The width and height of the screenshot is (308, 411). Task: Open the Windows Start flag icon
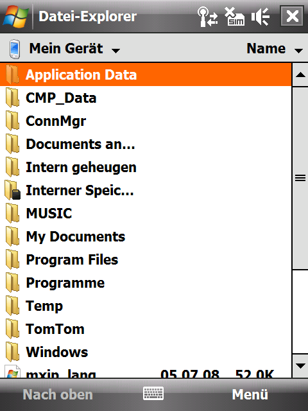point(15,16)
